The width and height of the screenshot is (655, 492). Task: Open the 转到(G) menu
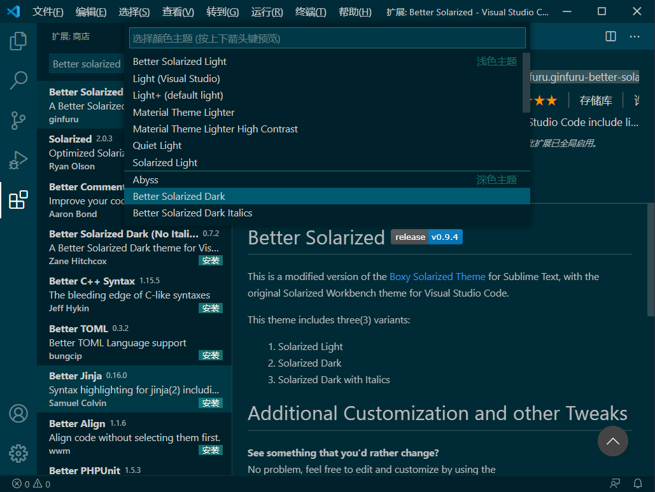pyautogui.click(x=222, y=11)
